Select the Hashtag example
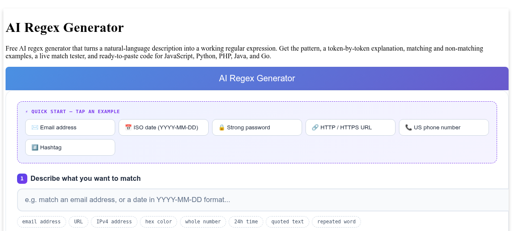Viewport: 512px width, 231px height. click(x=70, y=147)
